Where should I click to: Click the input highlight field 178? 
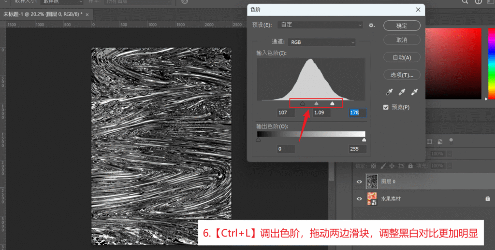[358, 112]
